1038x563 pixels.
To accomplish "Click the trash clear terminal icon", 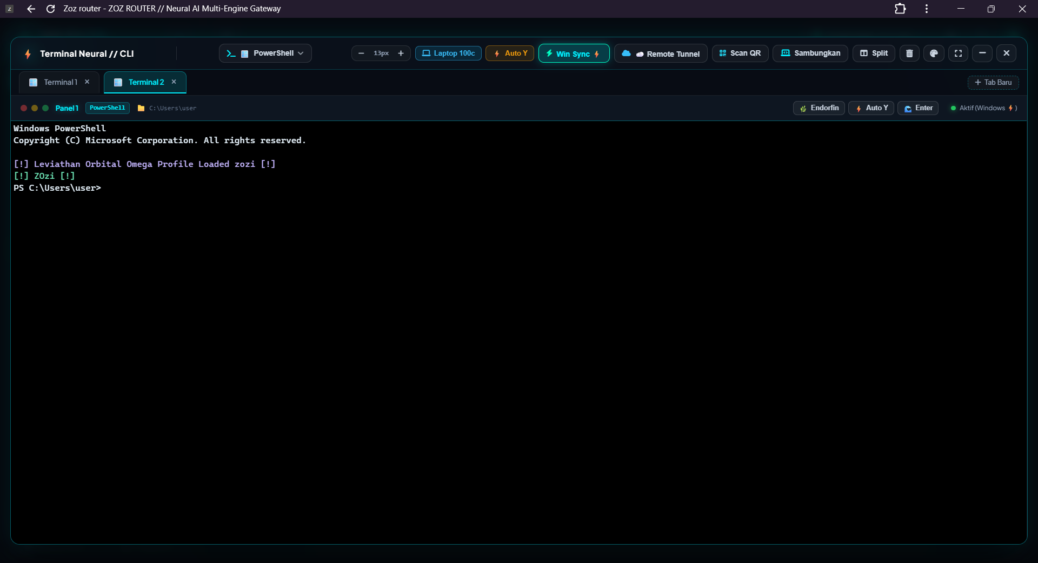I will coord(909,53).
